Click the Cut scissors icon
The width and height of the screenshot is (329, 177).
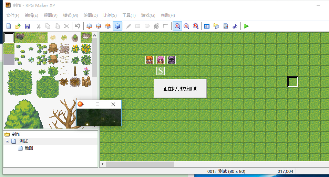[x=39, y=26]
